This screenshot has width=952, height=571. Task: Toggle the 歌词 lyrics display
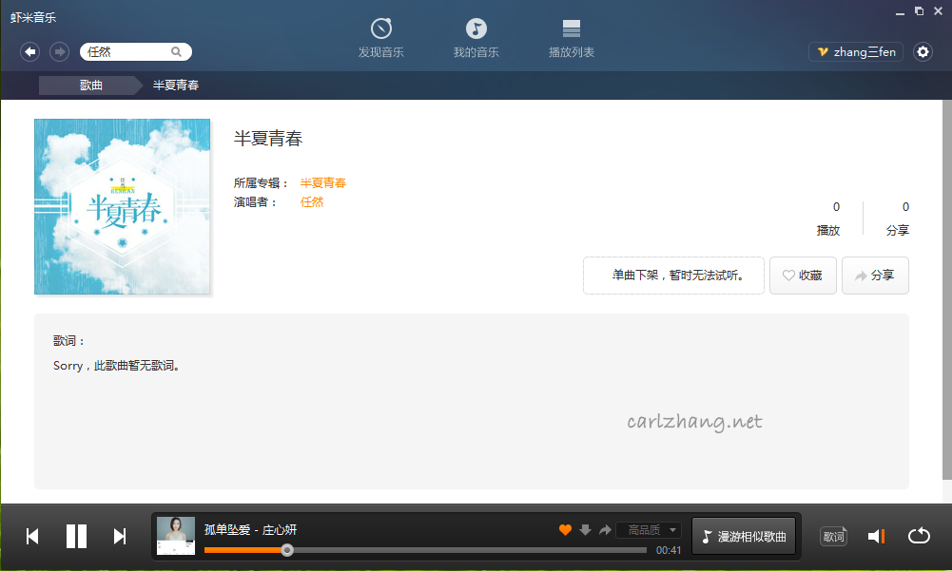833,537
